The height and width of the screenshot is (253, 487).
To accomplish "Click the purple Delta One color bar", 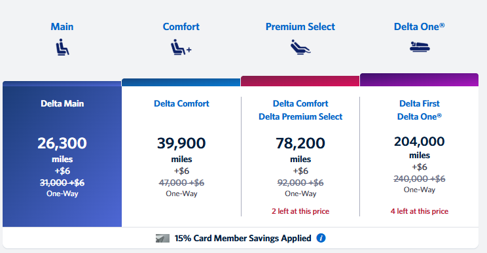I will (419, 80).
